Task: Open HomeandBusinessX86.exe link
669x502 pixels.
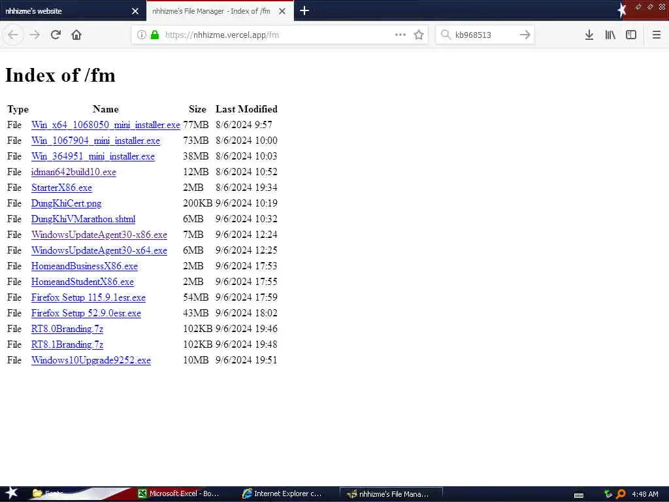Action: pos(84,266)
